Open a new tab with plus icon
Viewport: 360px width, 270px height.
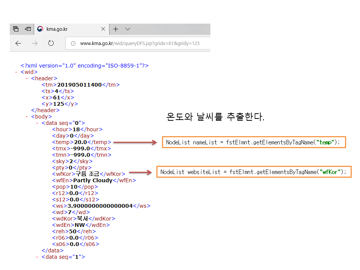coord(116,29)
